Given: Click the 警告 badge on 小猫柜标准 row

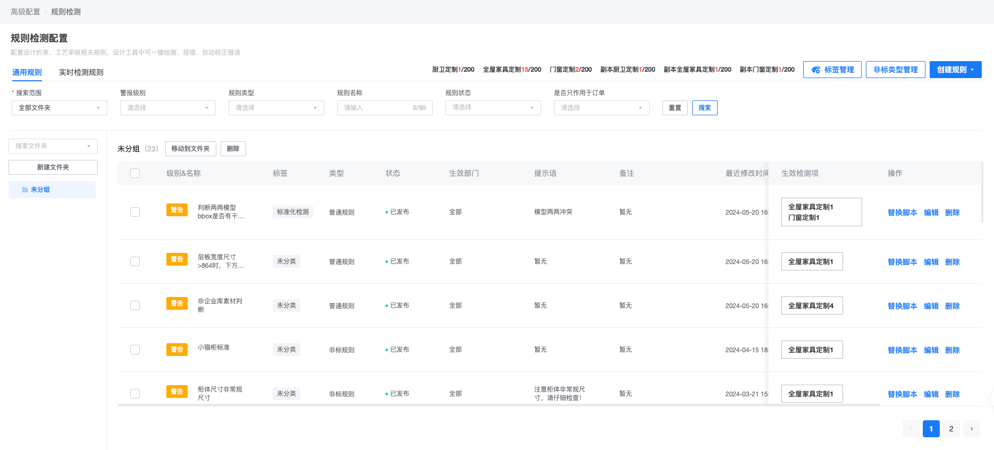Looking at the screenshot, I should (177, 350).
